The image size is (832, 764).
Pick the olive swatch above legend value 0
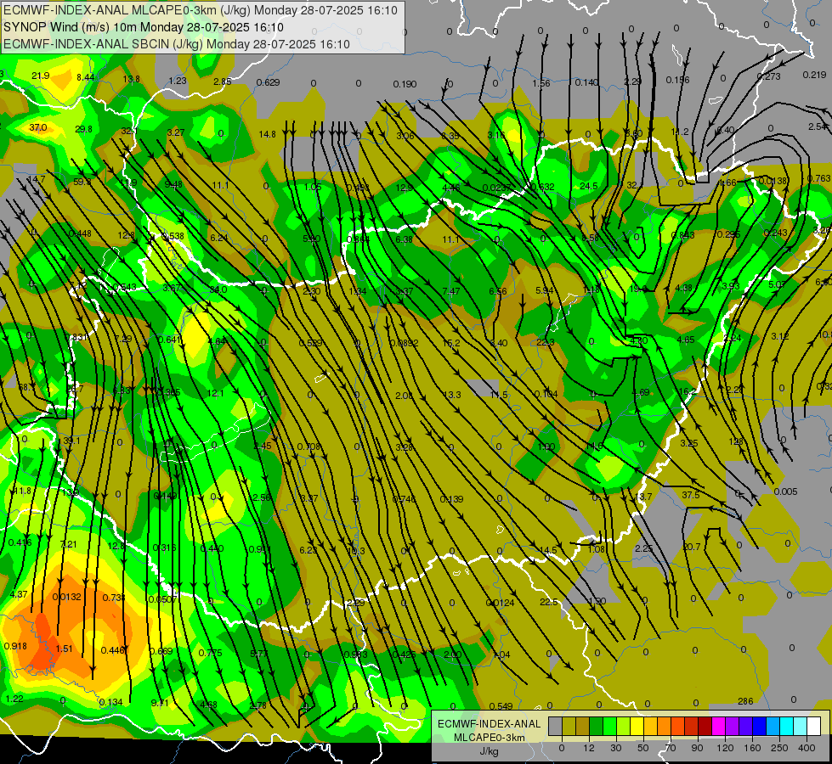(569, 726)
